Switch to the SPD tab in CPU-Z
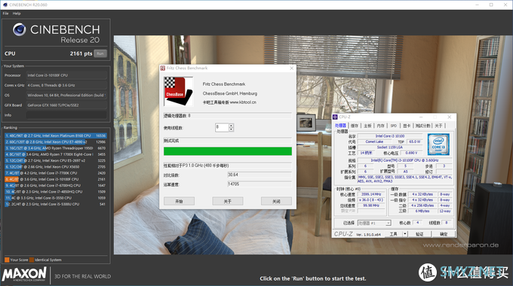Screen dimensions: 513x286 coord(394,126)
